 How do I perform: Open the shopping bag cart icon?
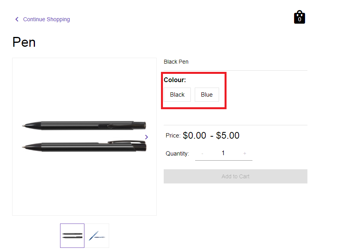click(x=300, y=17)
